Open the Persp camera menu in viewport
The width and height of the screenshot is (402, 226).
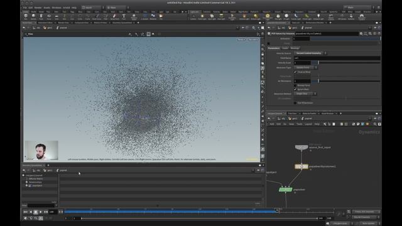(241, 40)
